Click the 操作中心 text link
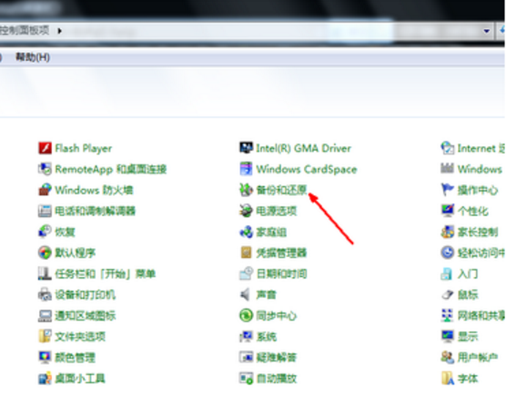507x396 pixels. coord(478,190)
